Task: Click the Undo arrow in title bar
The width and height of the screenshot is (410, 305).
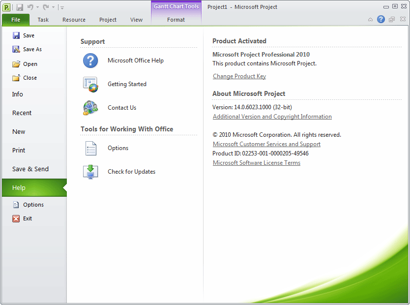Action: coord(30,7)
